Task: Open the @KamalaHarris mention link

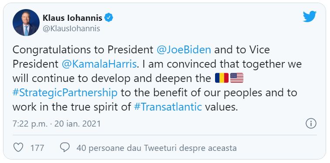Action: (99, 64)
